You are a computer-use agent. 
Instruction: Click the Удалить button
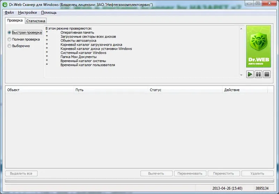pyautogui.click(x=257, y=173)
